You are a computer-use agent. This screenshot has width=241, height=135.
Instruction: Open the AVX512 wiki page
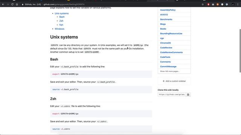point(164,15)
